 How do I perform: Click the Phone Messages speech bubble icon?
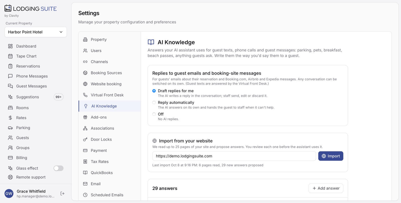(10, 76)
